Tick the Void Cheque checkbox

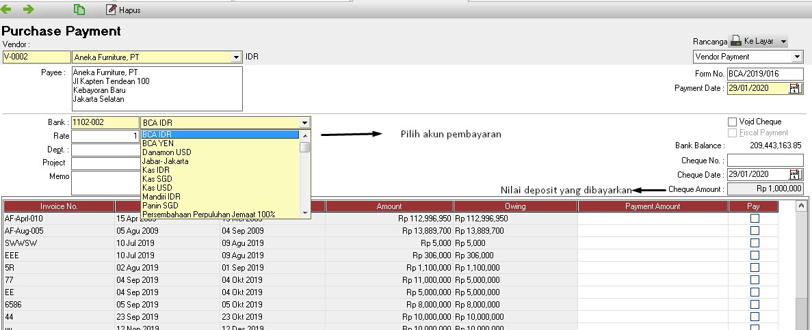point(733,122)
